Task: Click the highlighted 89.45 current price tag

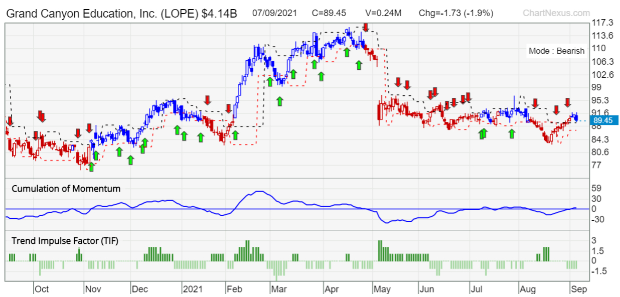Action: click(603, 120)
